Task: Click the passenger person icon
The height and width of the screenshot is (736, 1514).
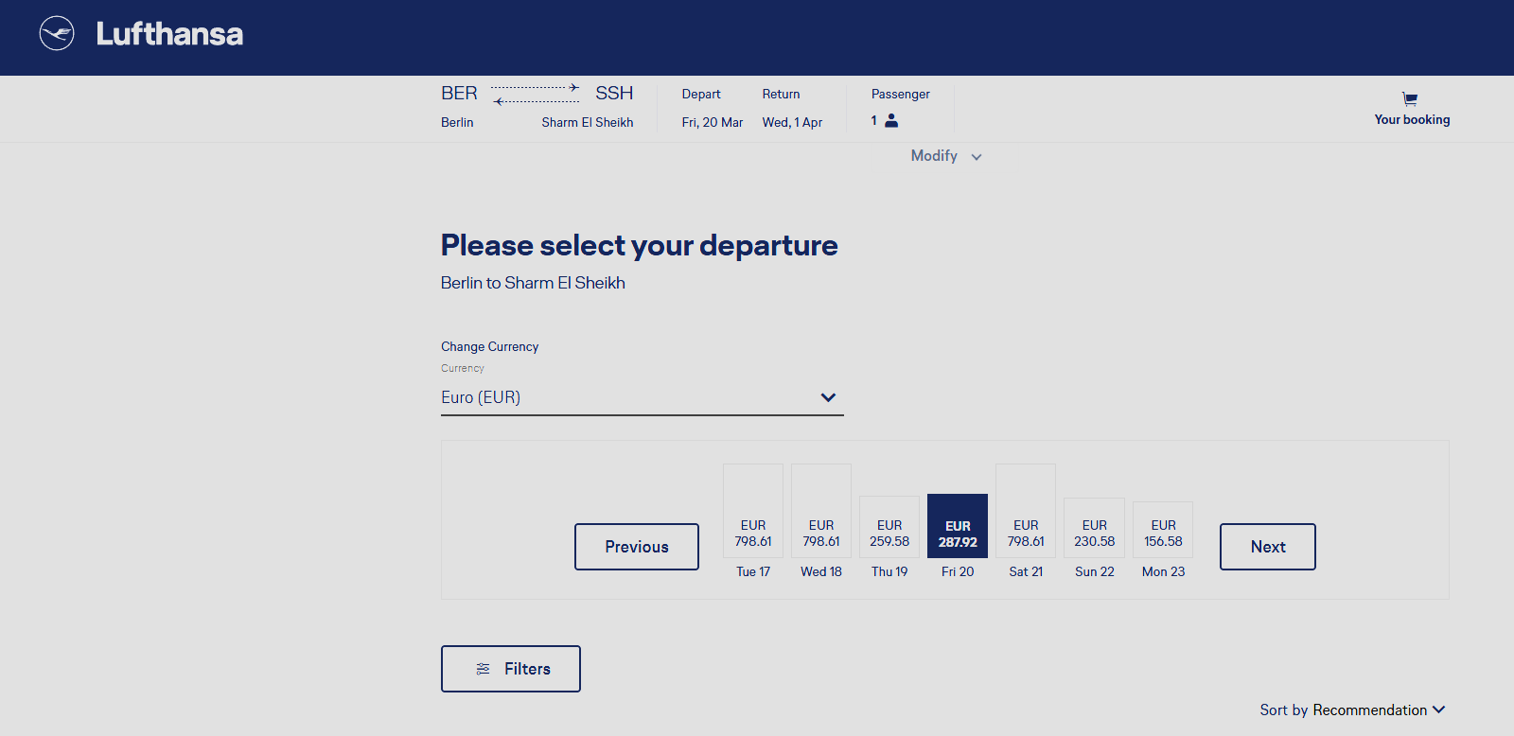Action: 891,121
